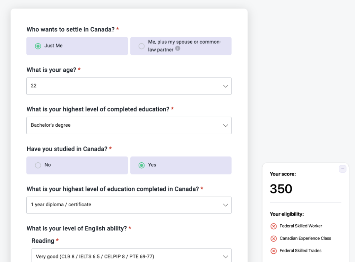Open the highest completed education dropdown
Viewport: 355px width, 262px height.
129,125
